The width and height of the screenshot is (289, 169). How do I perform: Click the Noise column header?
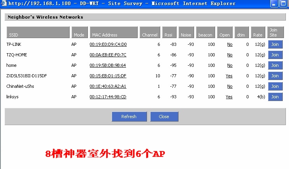tap(186, 32)
